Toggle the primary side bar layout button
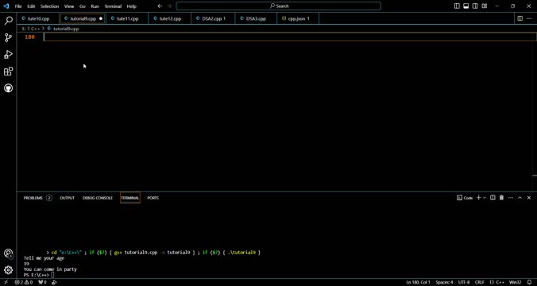Image resolution: width=537 pixels, height=286 pixels. [457, 6]
